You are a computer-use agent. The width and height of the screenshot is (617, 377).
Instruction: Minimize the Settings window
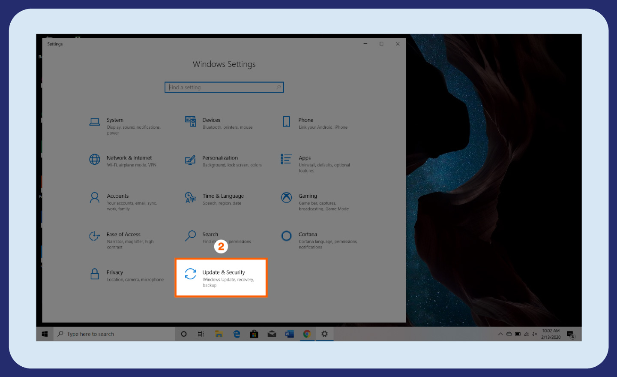pyautogui.click(x=365, y=44)
